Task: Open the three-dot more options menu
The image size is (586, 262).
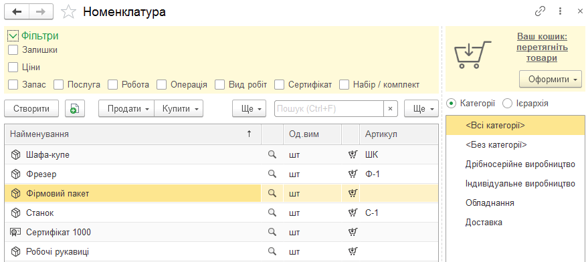Action: click(560, 11)
